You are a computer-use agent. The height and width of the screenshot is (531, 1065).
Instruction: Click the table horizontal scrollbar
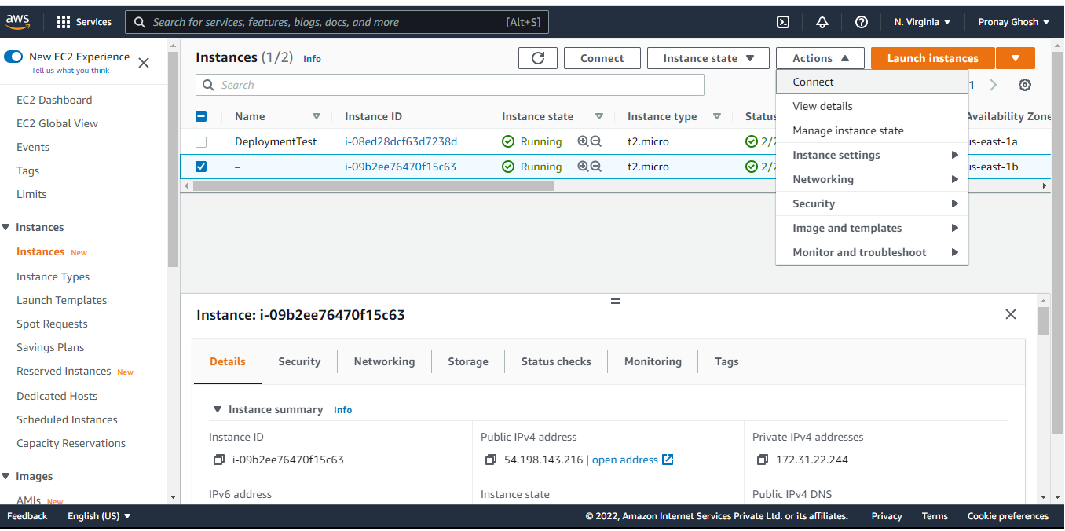click(x=374, y=186)
